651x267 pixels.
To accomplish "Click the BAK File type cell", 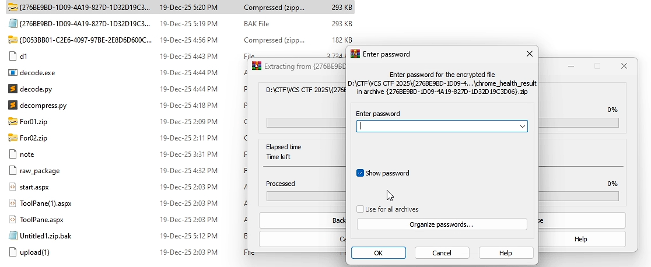I will coord(256,24).
